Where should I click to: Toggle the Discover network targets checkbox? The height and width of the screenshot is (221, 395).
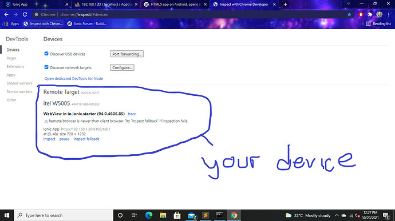(x=46, y=67)
